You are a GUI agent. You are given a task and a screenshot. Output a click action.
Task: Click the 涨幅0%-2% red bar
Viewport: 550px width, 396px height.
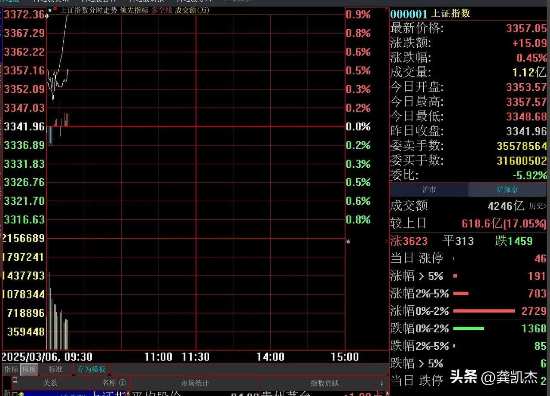[484, 311]
